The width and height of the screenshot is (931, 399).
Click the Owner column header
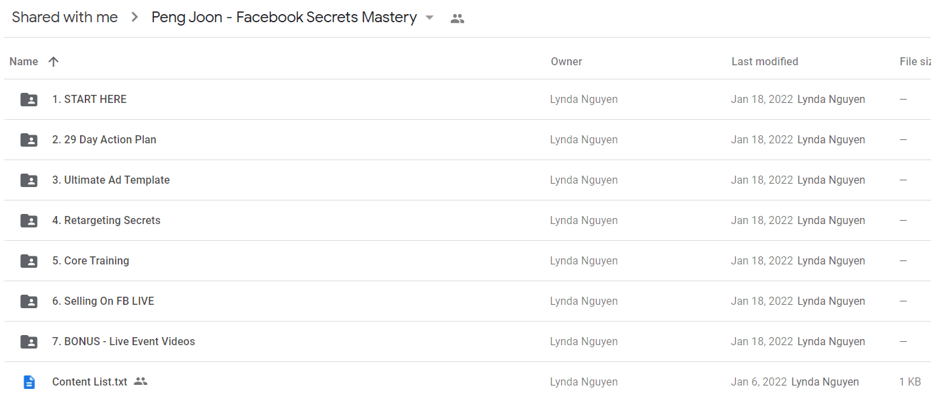(x=566, y=61)
